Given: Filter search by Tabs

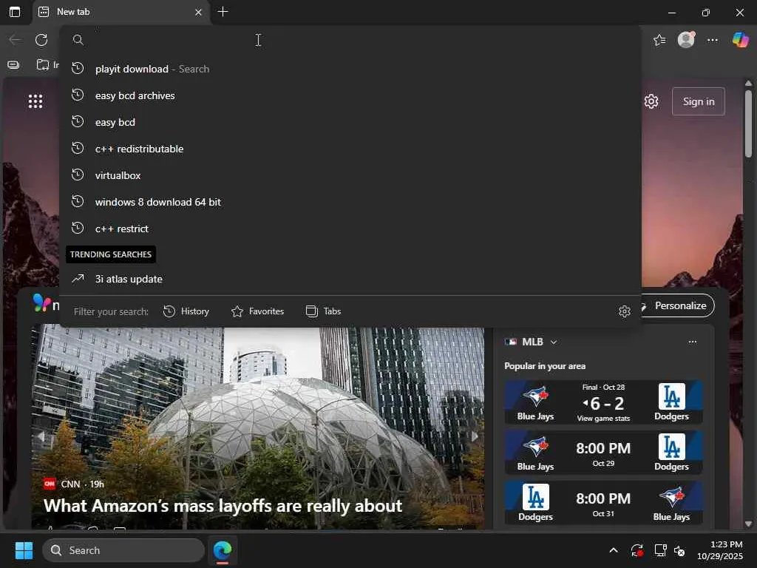Looking at the screenshot, I should 324,311.
